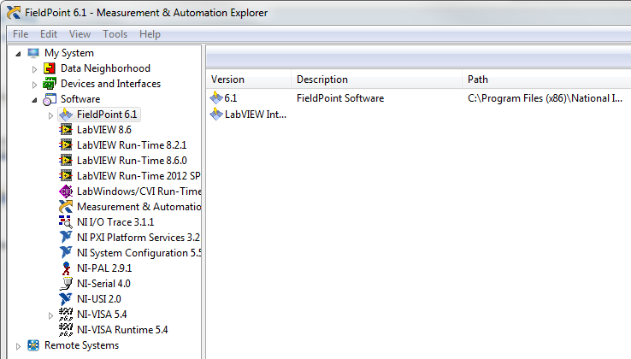Sort by the Path column header
Screen dimensions: 631x359
coord(546,79)
